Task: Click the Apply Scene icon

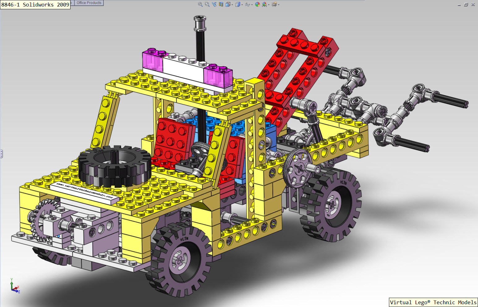Action: pos(264,4)
